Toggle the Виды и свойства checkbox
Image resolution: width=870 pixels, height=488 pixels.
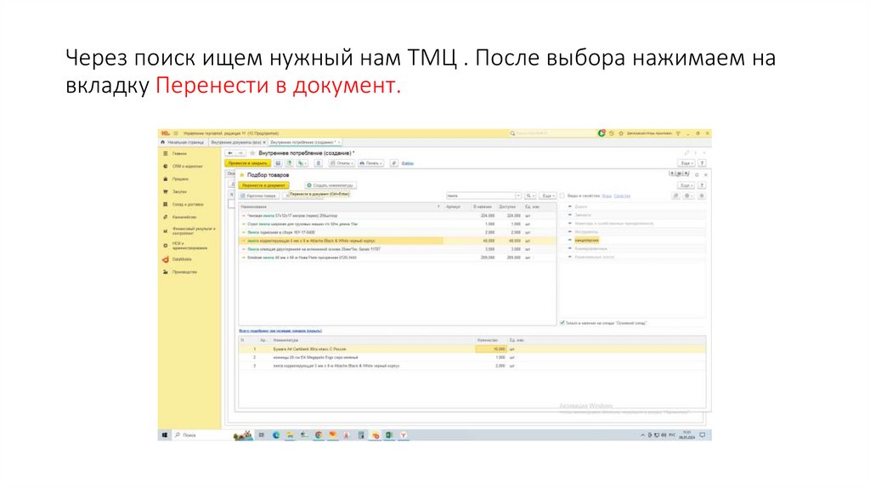click(562, 196)
